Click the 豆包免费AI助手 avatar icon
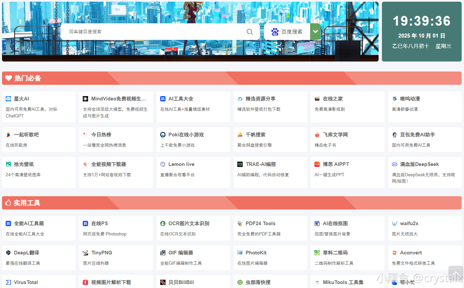The height and width of the screenshot is (288, 464). click(x=395, y=135)
